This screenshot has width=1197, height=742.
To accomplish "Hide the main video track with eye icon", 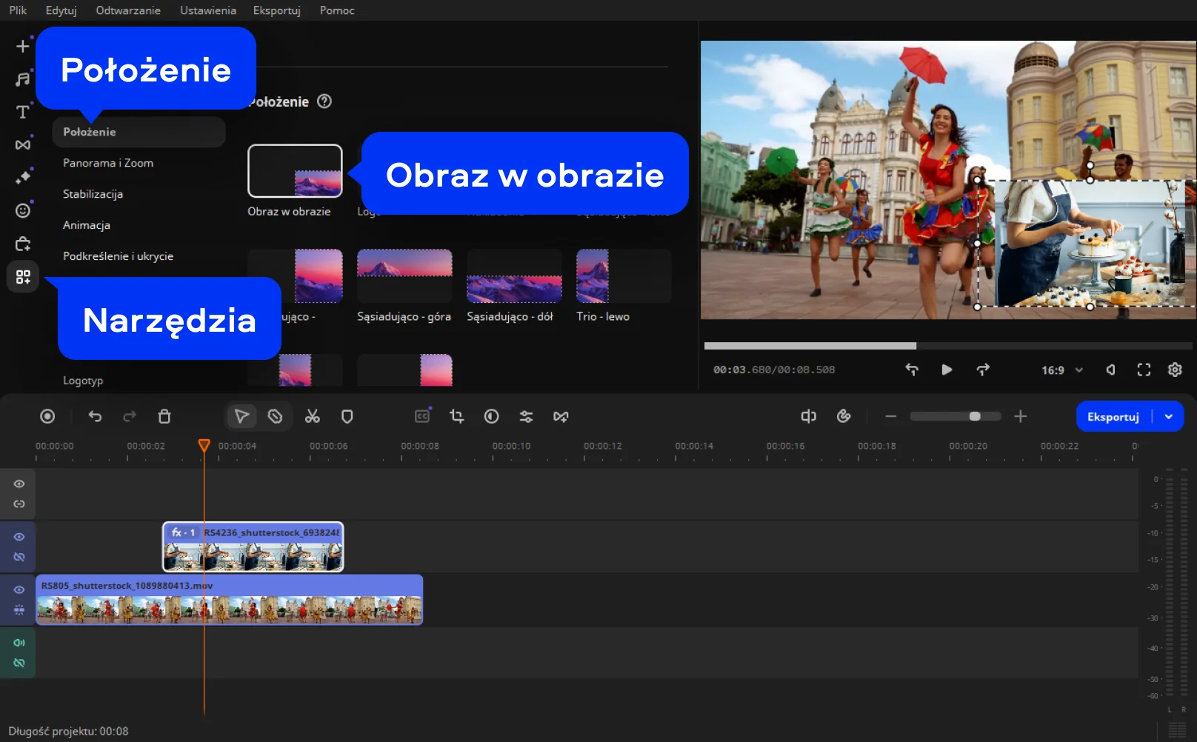I will [x=19, y=590].
